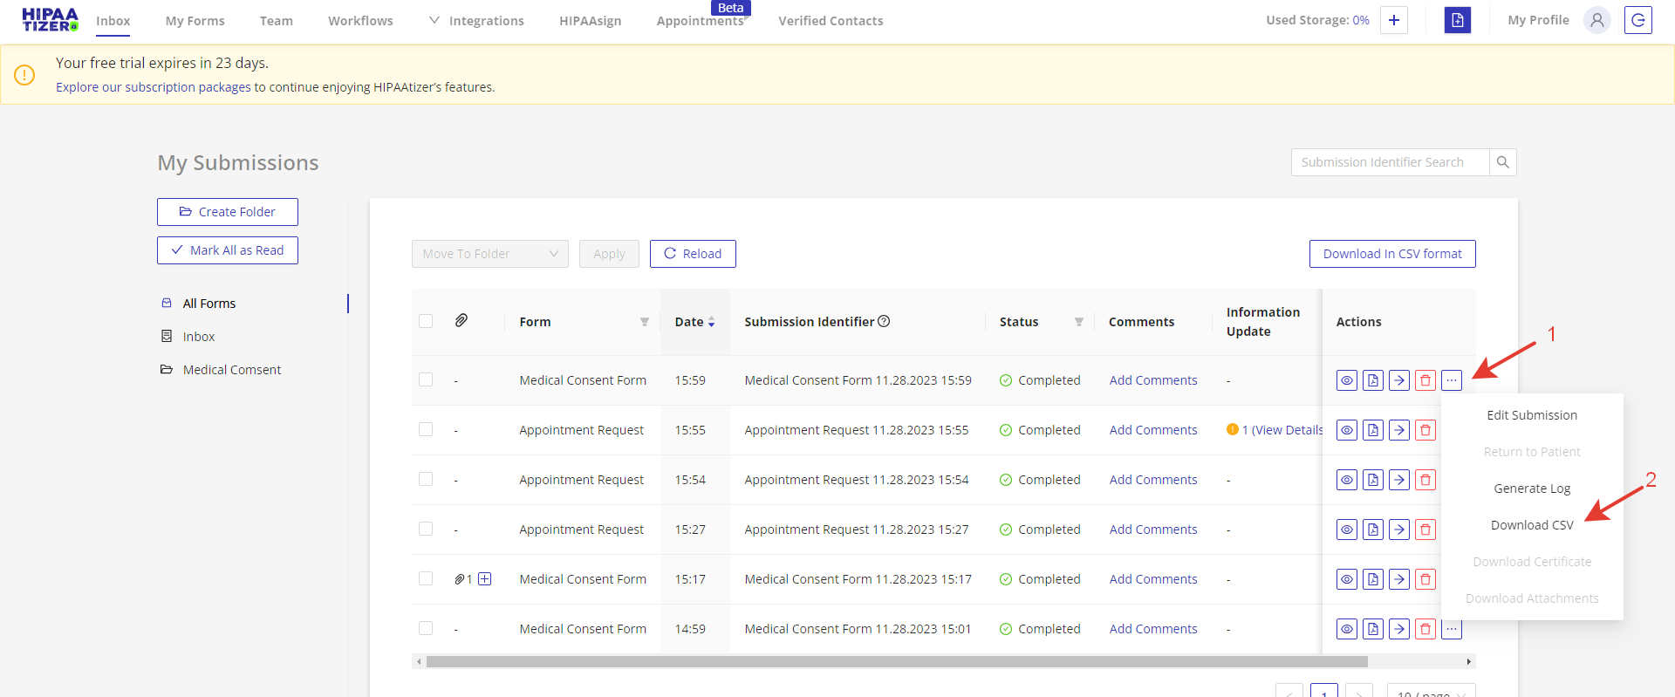Screen dimensions: 1675x697
Task: Select the 15:54 Appointment Request row checkbox
Action: pyautogui.click(x=426, y=479)
